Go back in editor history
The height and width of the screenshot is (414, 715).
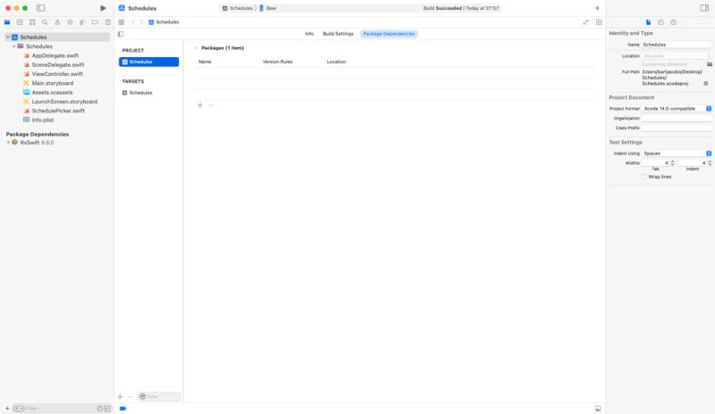pyautogui.click(x=133, y=22)
